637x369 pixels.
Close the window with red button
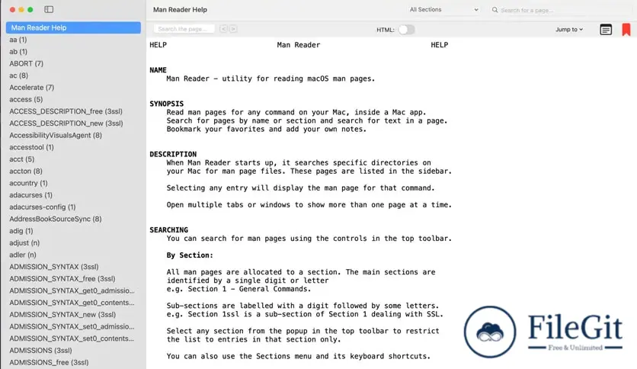click(x=12, y=9)
